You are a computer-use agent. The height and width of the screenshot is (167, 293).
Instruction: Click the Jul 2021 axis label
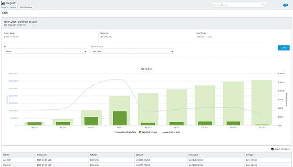point(119,127)
